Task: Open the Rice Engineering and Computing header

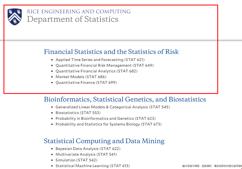Action: click(x=79, y=12)
